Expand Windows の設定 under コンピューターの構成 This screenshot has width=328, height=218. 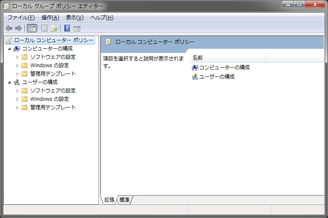(x=17, y=66)
